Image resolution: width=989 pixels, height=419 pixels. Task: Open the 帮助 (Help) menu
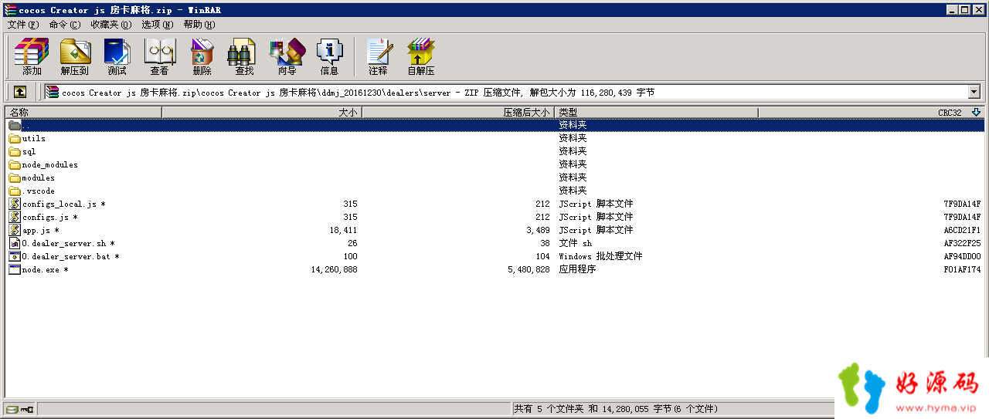click(199, 25)
